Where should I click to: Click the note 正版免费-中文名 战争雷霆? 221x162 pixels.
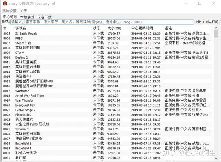coord(185,100)
